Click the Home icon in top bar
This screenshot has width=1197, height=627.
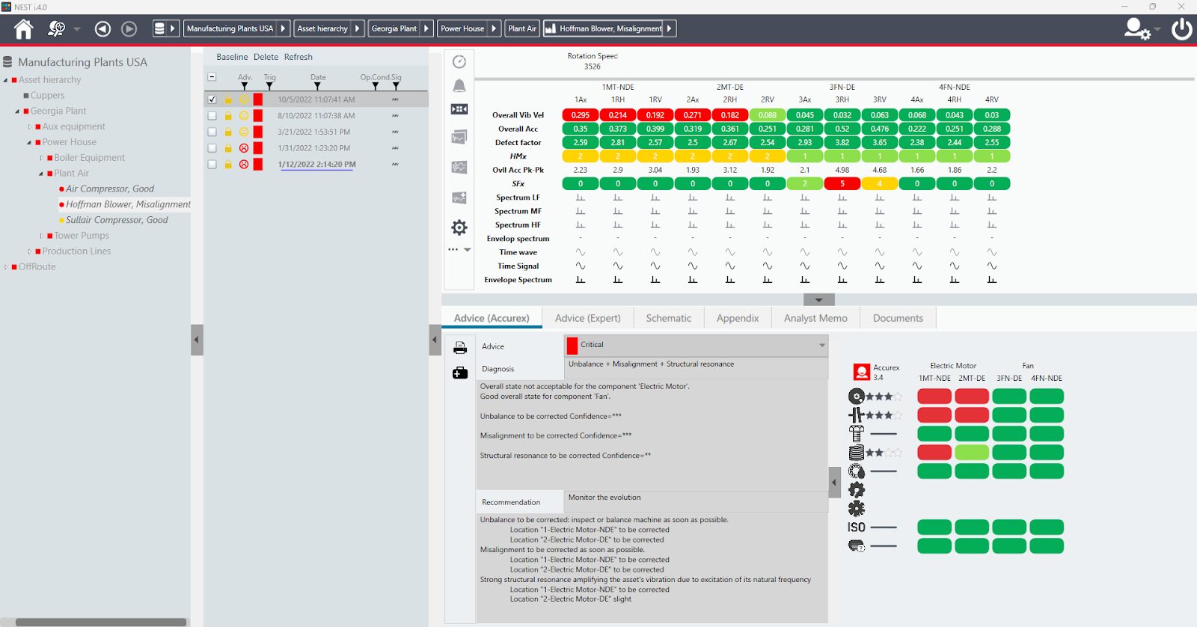[x=23, y=29]
